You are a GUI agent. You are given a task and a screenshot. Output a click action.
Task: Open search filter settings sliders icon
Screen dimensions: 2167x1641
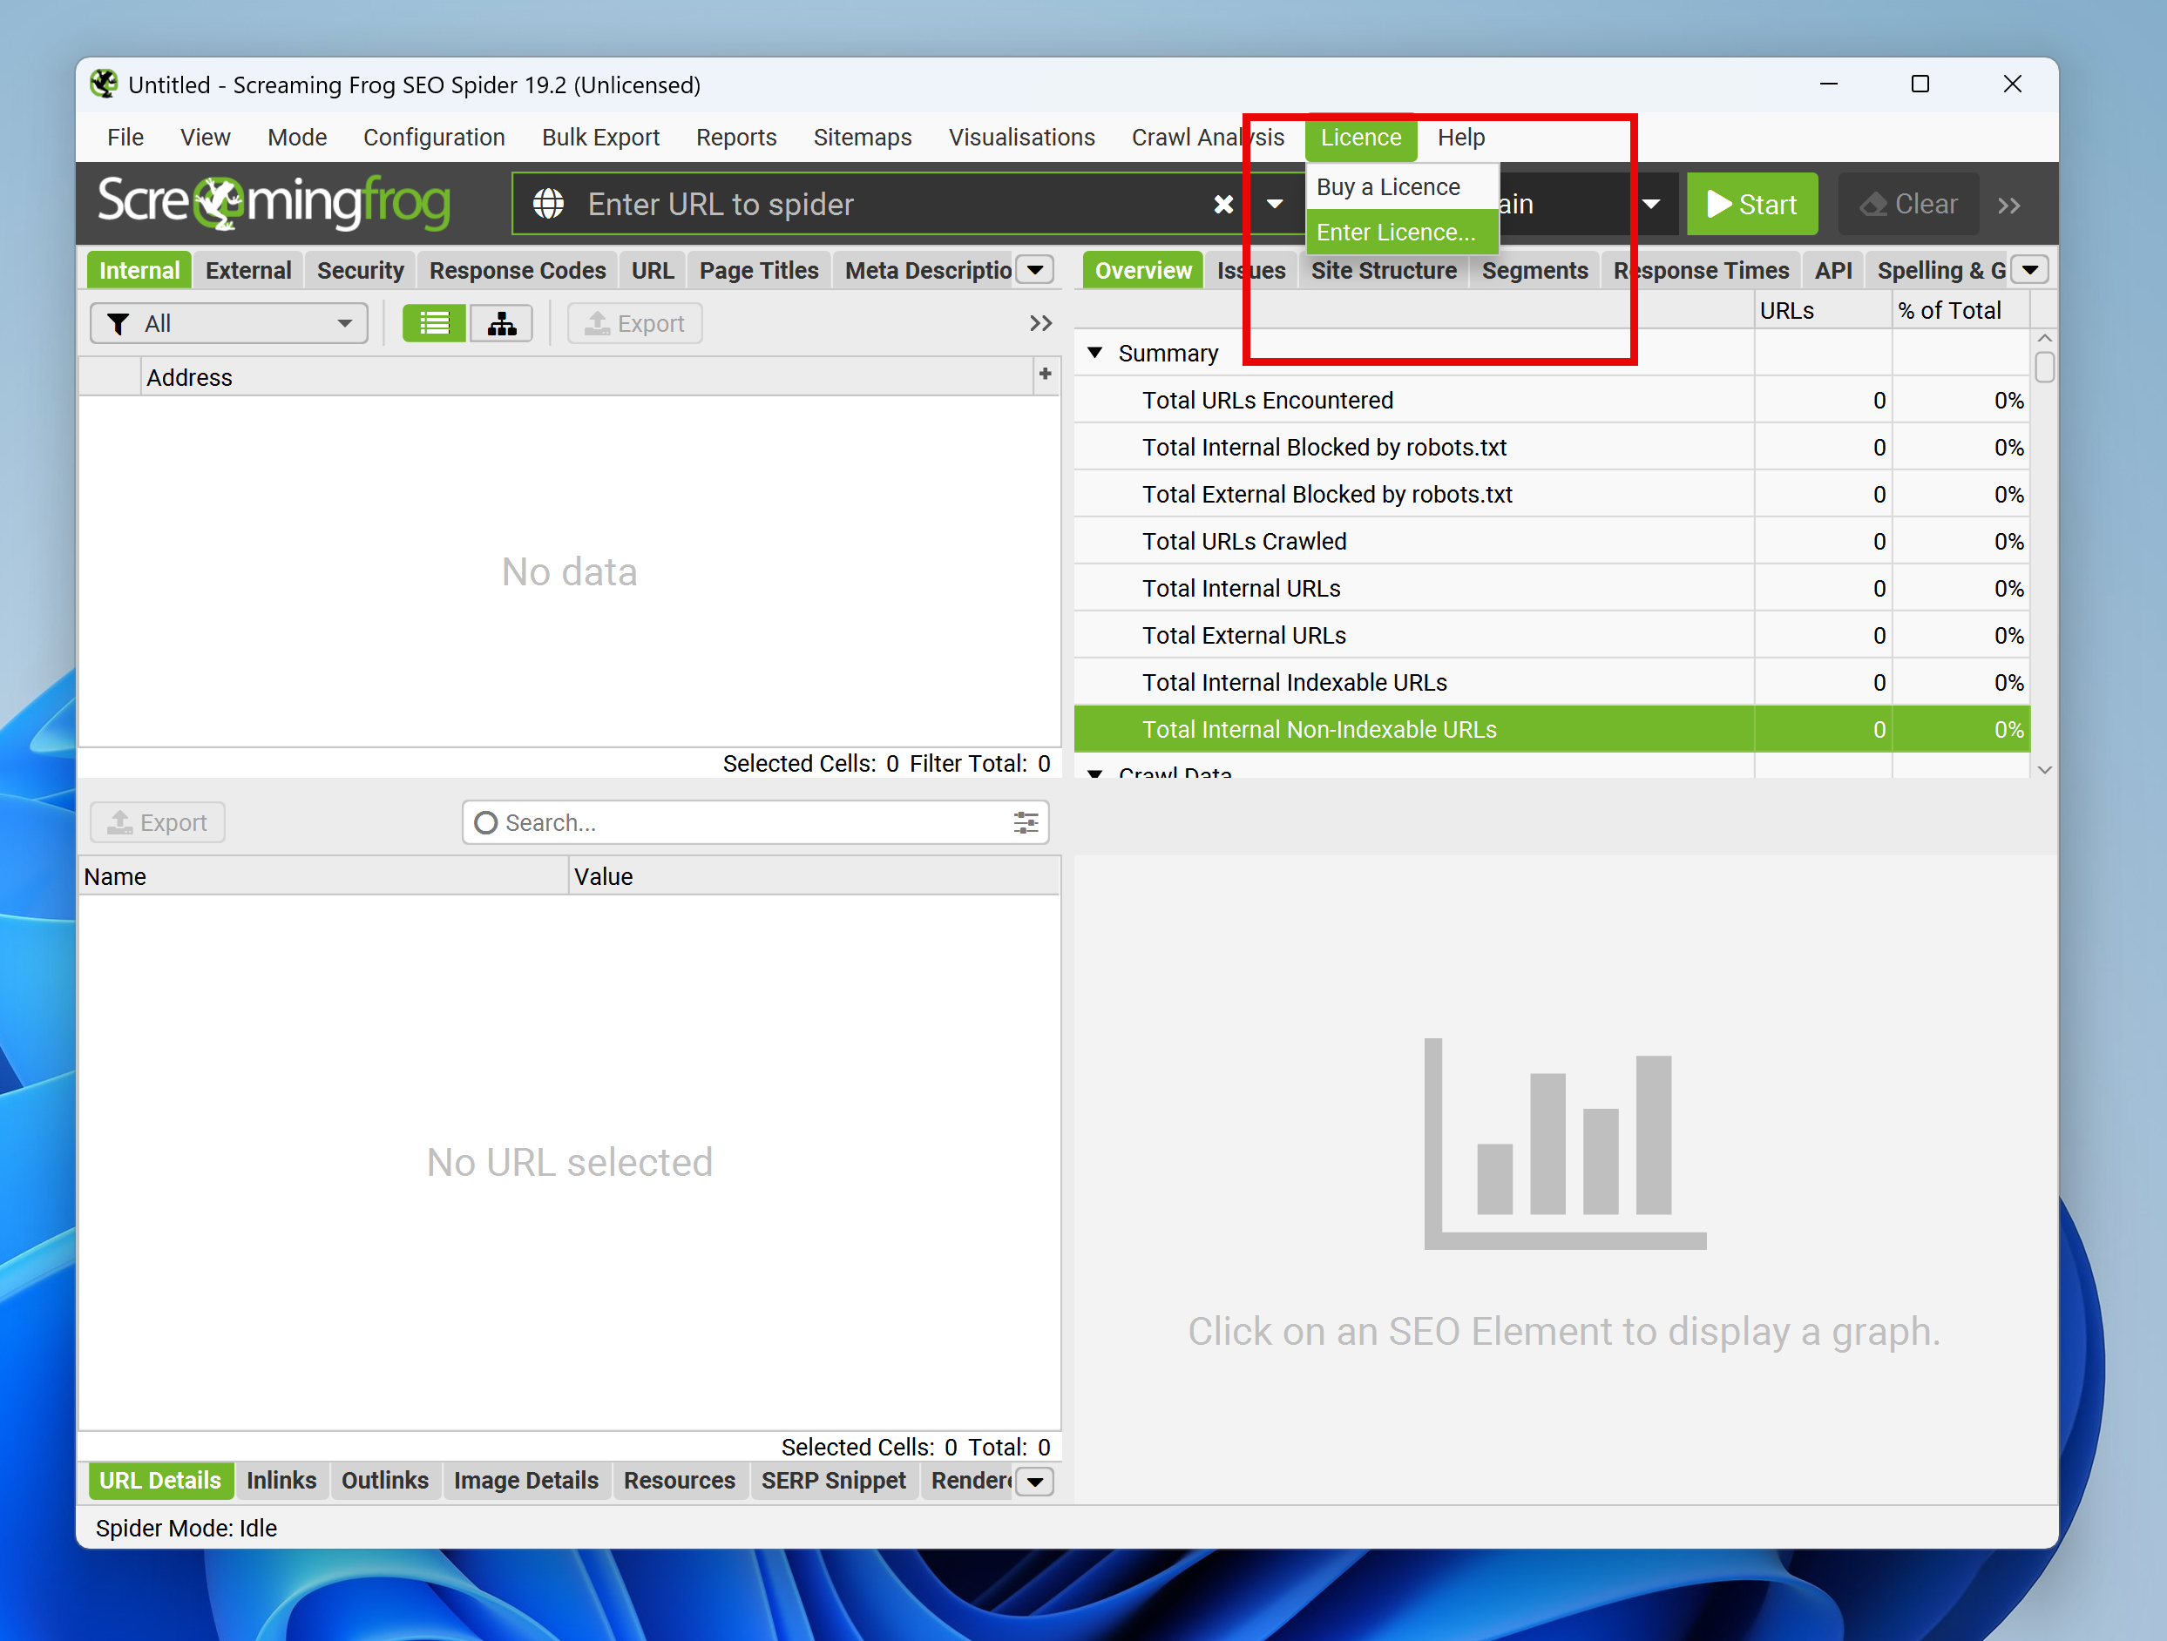click(1025, 822)
